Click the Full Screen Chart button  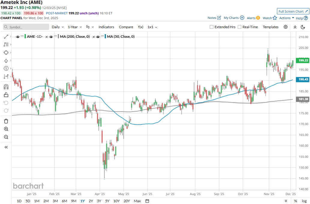(x=293, y=11)
